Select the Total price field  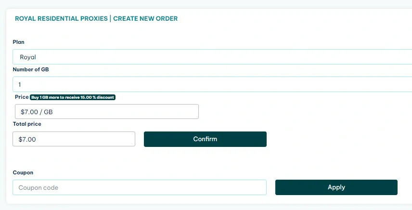click(x=74, y=139)
